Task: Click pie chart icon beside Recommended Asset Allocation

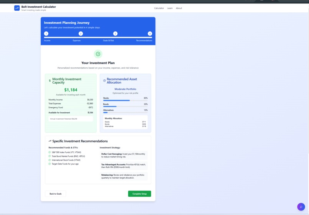Action: coord(104,80)
